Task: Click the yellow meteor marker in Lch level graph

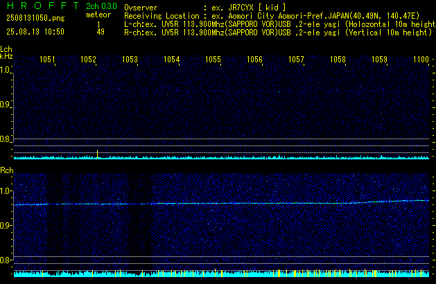Action: tap(97, 154)
